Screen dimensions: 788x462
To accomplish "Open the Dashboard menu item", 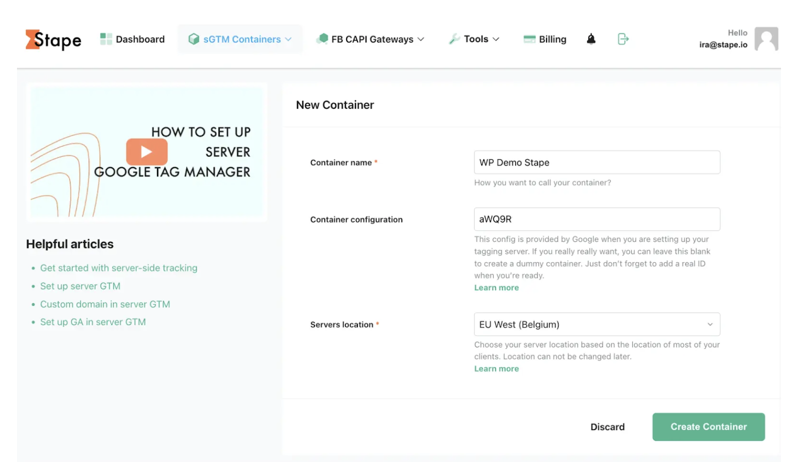I will pos(132,39).
